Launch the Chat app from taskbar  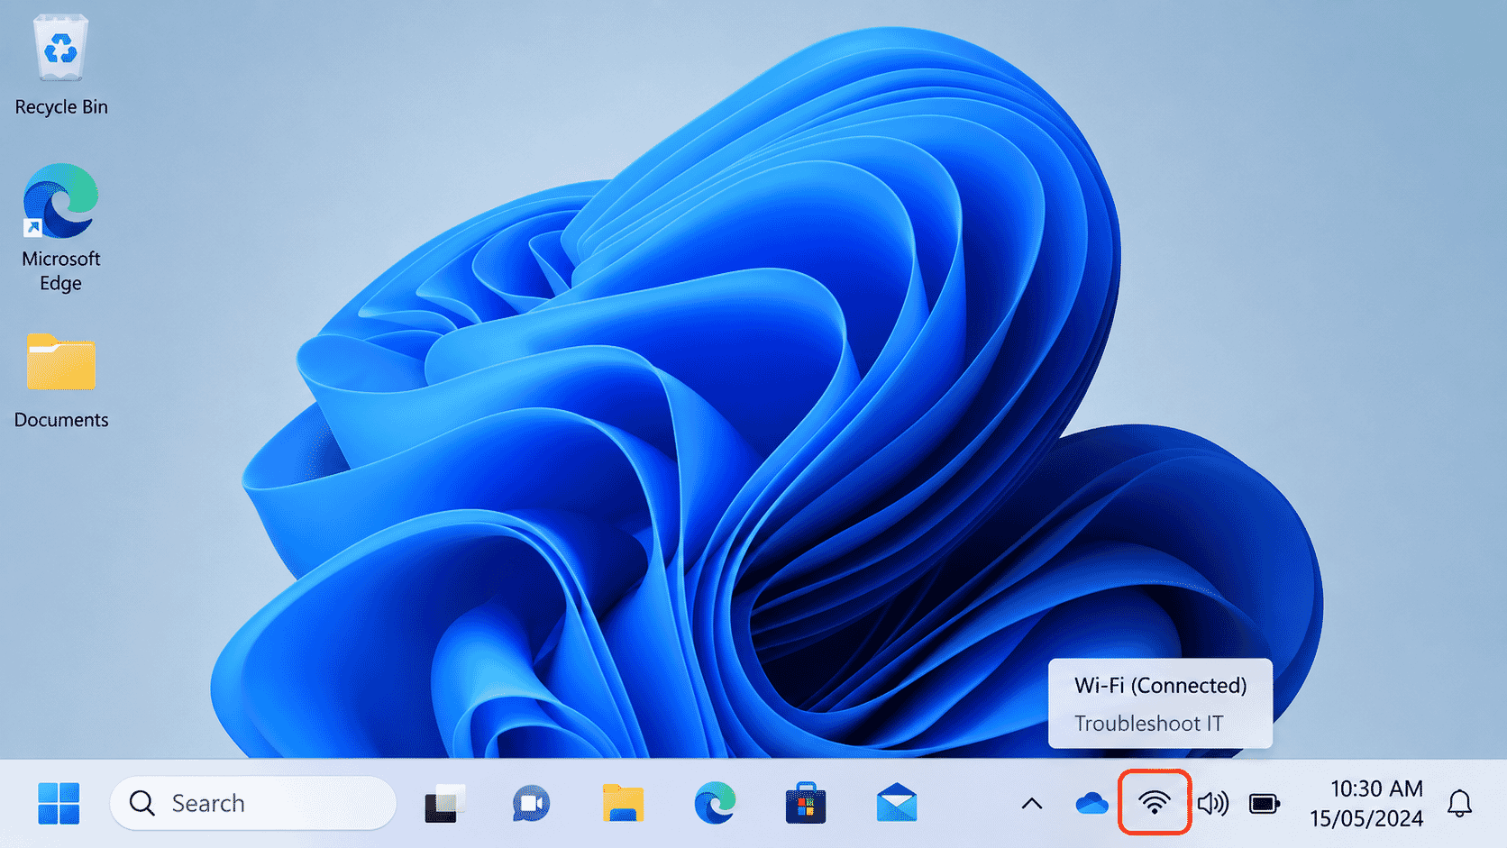point(532,803)
